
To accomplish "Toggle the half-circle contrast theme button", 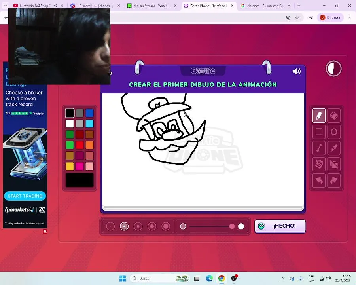I will pyautogui.click(x=333, y=68).
